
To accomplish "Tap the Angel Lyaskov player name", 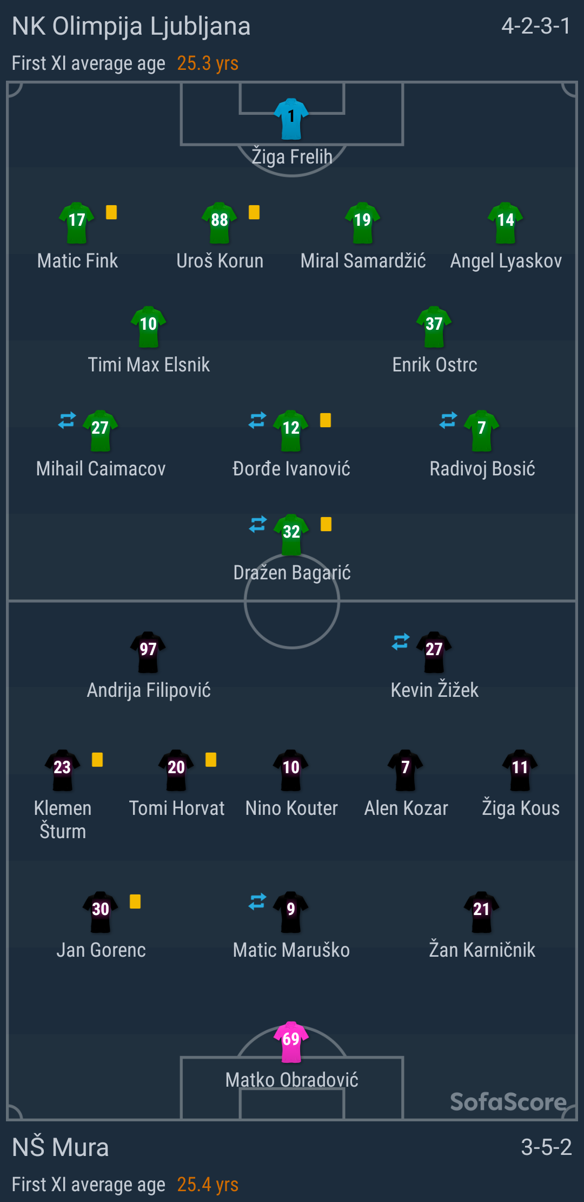I will tap(506, 261).
